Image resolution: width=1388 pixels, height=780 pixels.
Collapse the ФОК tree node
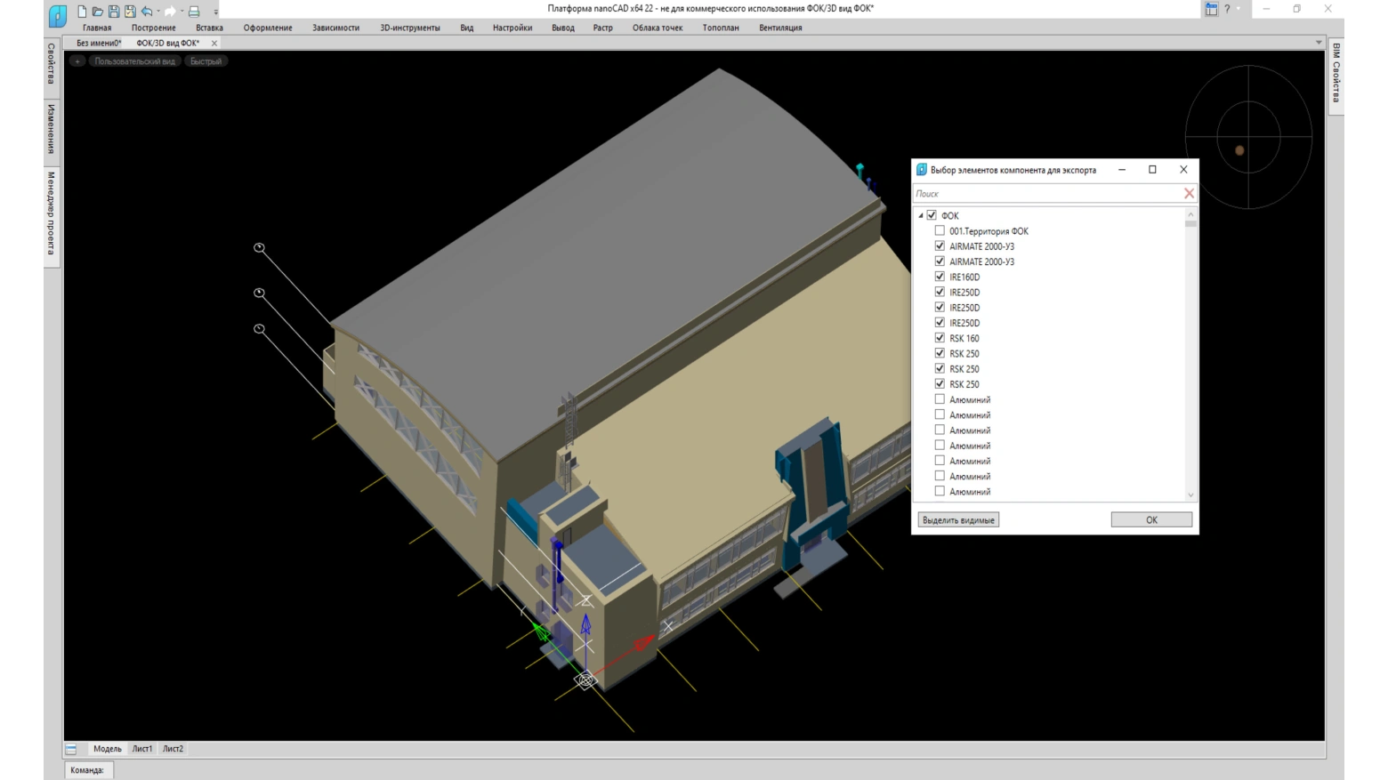pos(921,216)
